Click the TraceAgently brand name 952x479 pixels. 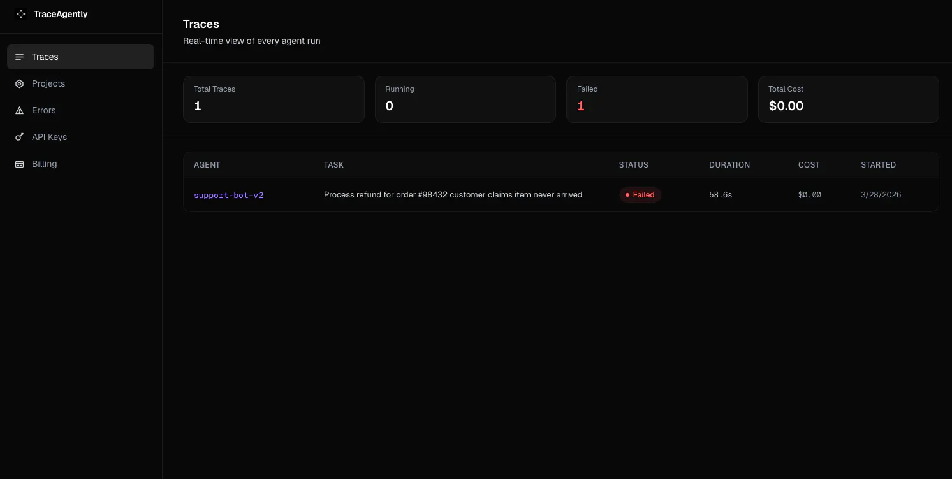[61, 14]
